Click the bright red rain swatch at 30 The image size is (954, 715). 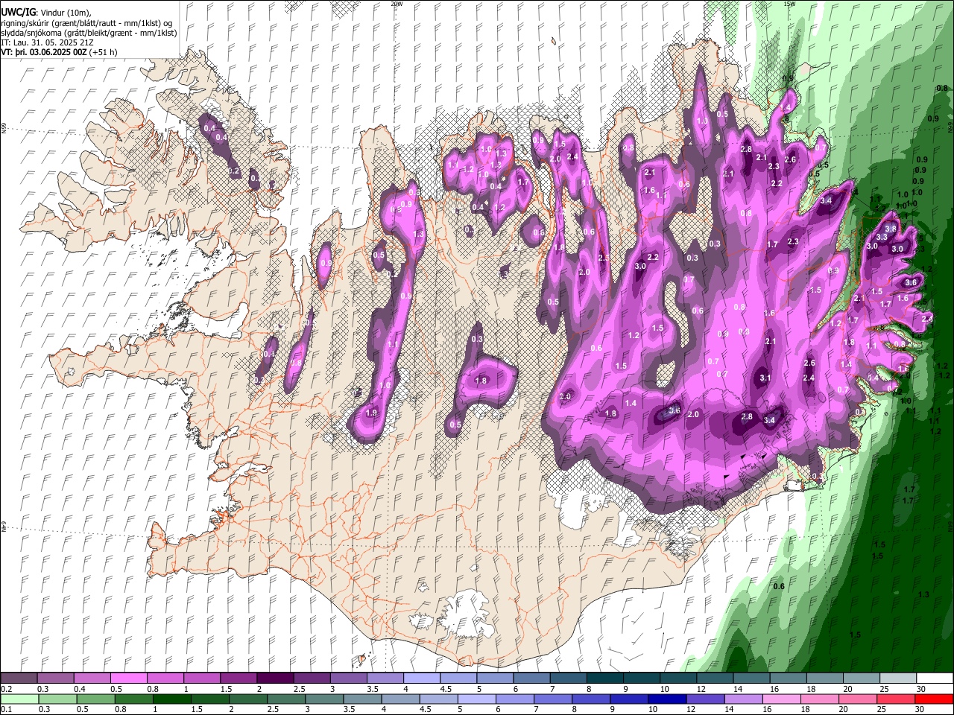click(935, 699)
